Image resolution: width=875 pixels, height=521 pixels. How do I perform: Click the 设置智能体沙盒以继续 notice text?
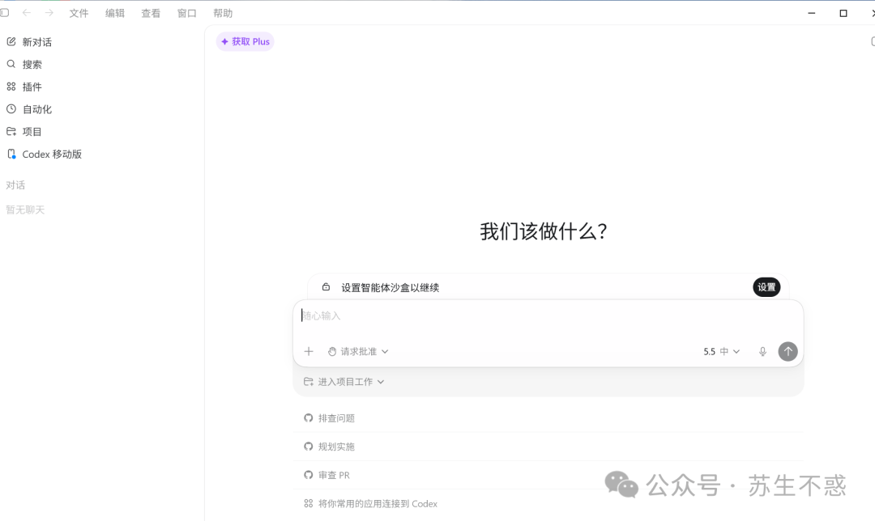click(390, 287)
